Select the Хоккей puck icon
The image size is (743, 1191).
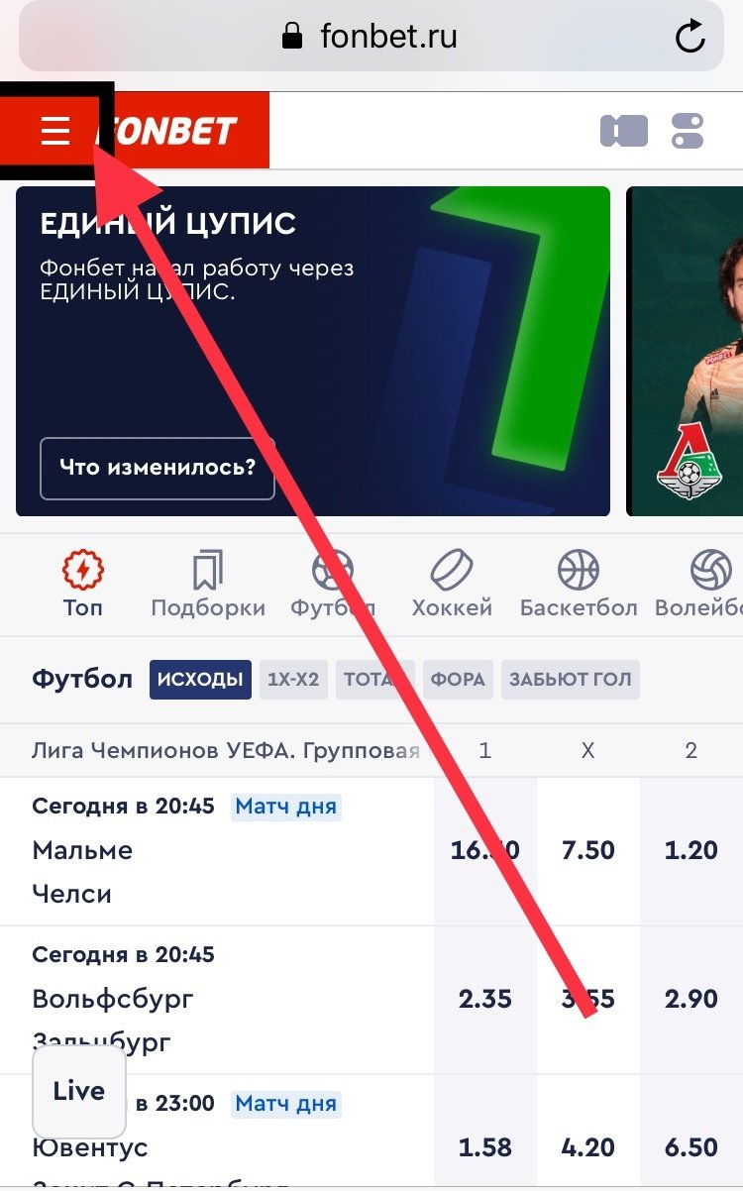452,572
